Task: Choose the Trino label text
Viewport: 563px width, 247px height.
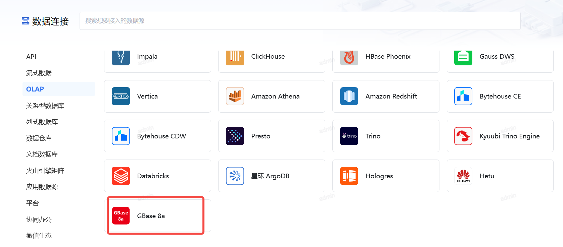Action: [x=373, y=136]
